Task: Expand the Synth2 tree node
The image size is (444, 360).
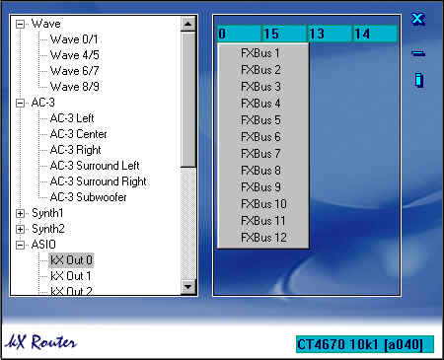Action: tap(20, 229)
